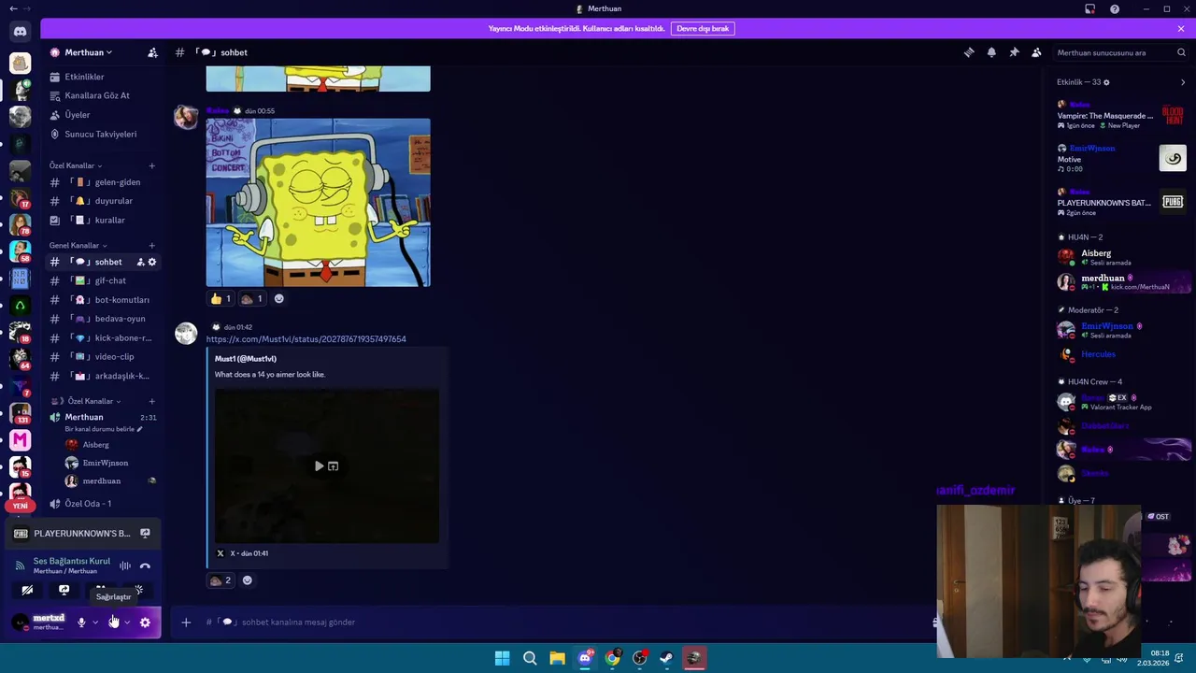This screenshot has height=673, width=1196.
Task: Play the embedded tweet video
Action: coord(319,465)
